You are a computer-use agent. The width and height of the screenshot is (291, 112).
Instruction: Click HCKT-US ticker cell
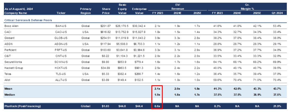click(61, 68)
